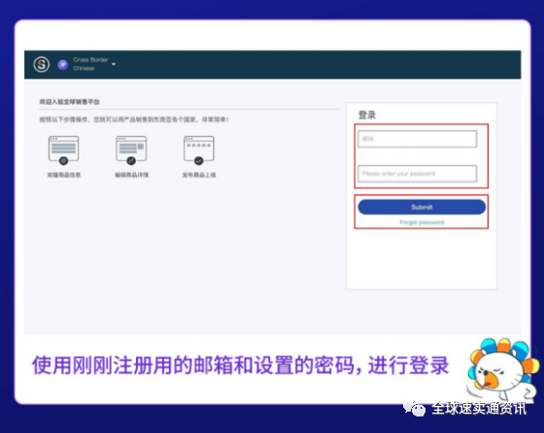The width and height of the screenshot is (544, 433).
Task: Click the welcome heading 欢迎入驻全球销售平台
Action: [69, 102]
